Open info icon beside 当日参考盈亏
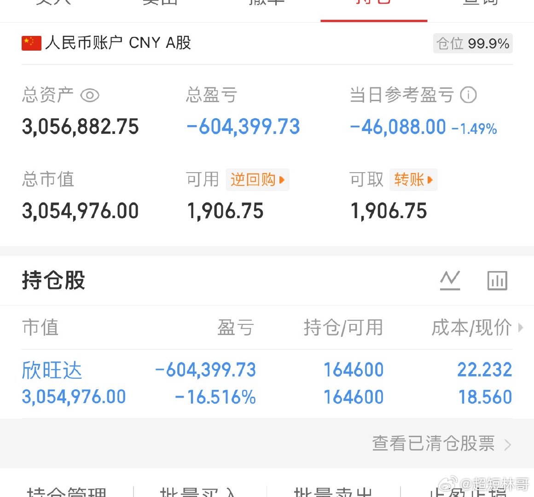This screenshot has height=497, width=534. point(468,95)
